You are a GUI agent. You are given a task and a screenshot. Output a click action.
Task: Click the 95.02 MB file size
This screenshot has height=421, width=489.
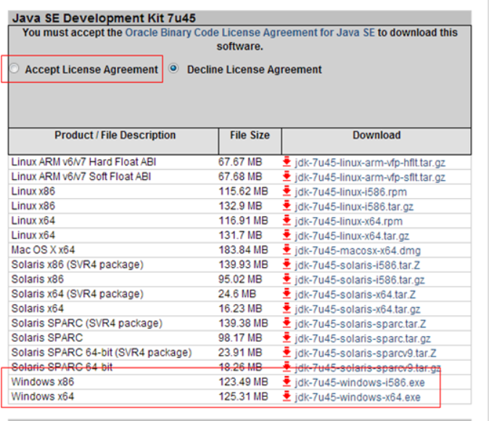(x=240, y=279)
